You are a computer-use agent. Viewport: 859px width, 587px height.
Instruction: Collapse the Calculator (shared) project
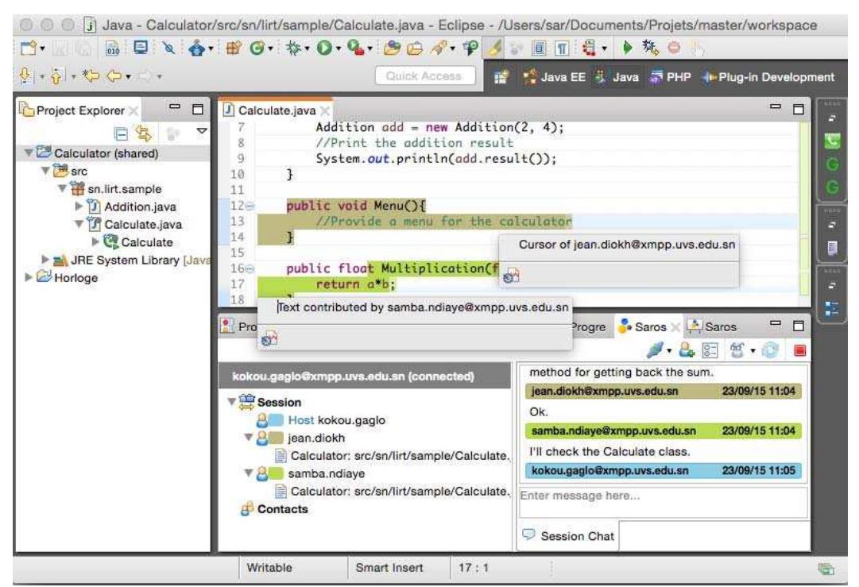point(28,153)
